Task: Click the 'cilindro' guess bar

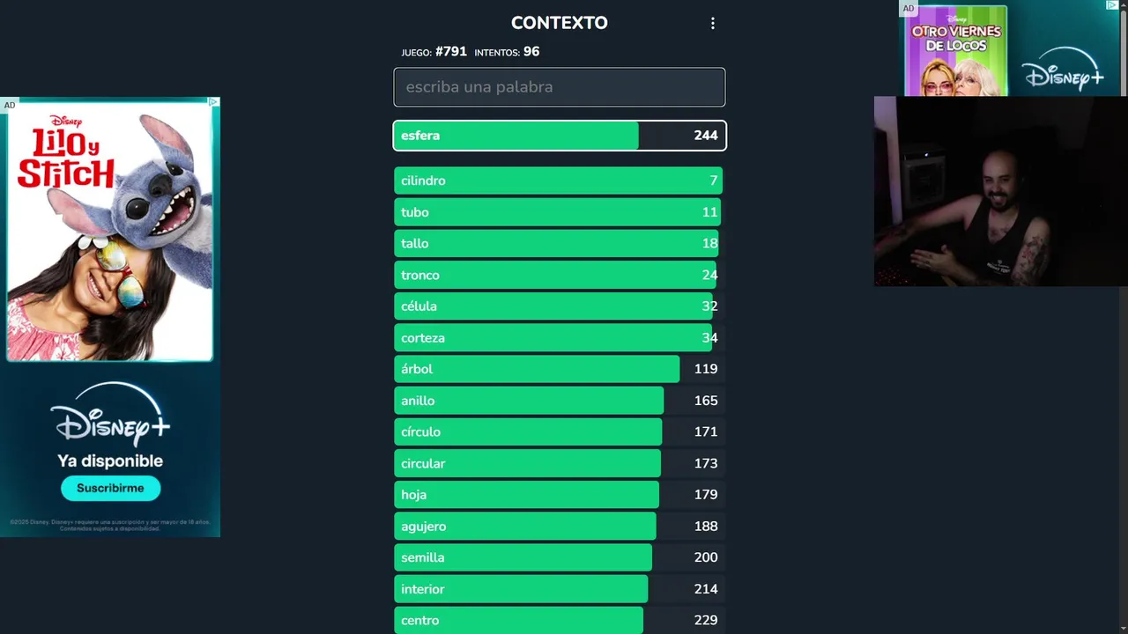Action: [560, 181]
